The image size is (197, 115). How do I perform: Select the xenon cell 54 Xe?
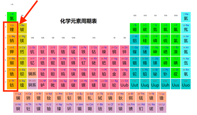point(186,62)
